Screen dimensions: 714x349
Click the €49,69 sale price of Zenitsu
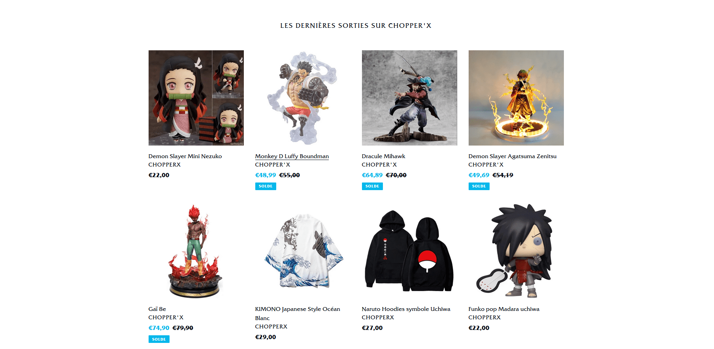(x=479, y=175)
